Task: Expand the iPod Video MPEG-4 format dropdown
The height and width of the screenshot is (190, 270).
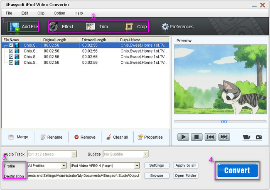Action: [137, 166]
